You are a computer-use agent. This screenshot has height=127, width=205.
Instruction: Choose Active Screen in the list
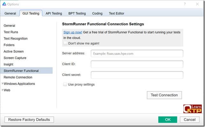point(14,51)
